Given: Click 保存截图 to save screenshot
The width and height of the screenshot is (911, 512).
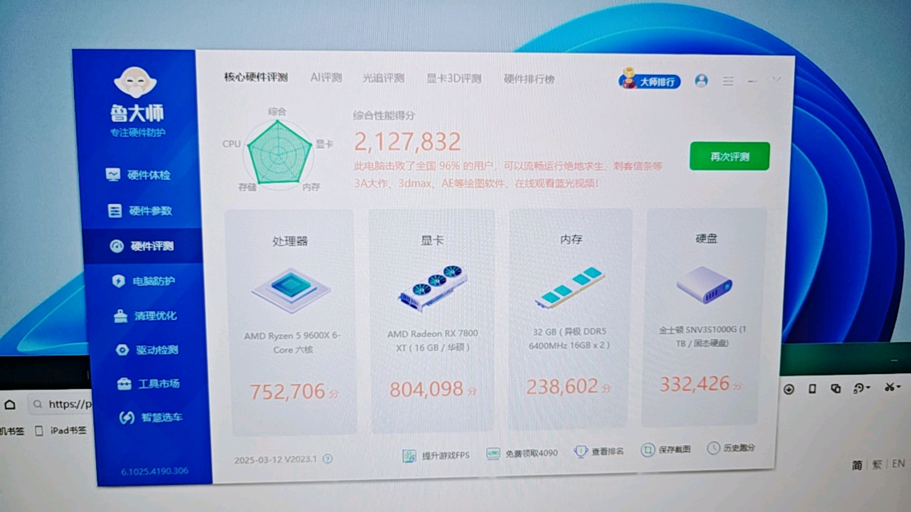Looking at the screenshot, I should (666, 450).
